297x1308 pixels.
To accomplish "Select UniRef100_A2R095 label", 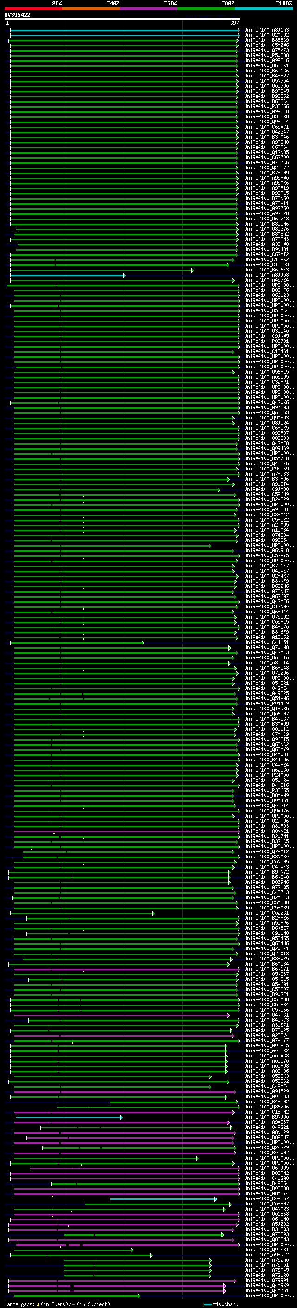I will (266, 525).
